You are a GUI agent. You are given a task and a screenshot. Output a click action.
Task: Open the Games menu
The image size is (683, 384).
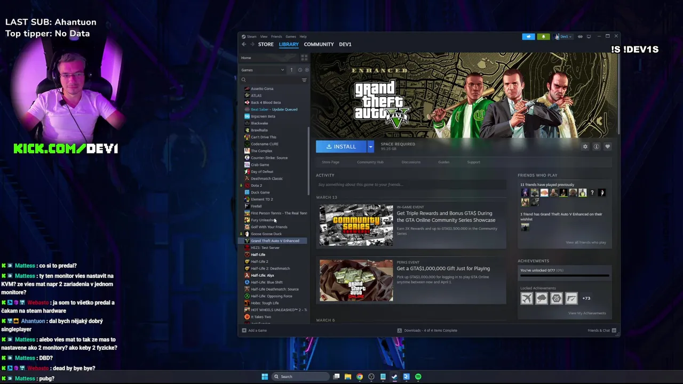coord(291,37)
